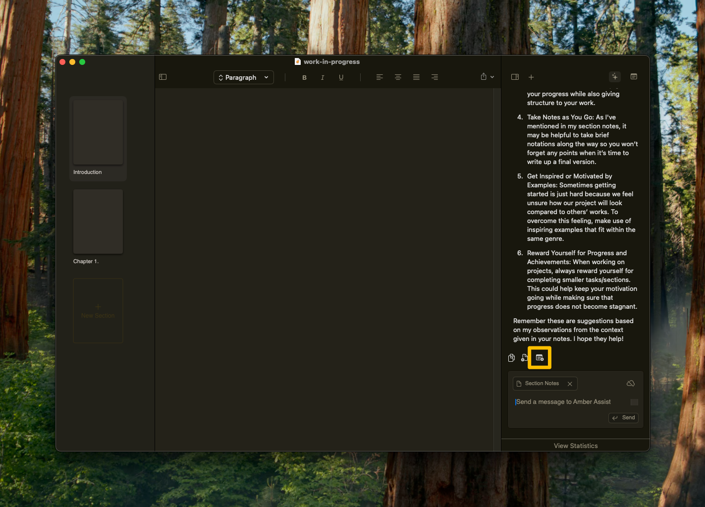705x507 pixels.
Task: Remove the Section Notes attachment chip
Action: (x=570, y=384)
